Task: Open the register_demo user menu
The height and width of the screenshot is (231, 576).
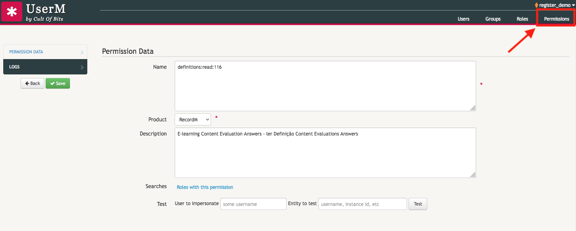Action: [x=555, y=5]
